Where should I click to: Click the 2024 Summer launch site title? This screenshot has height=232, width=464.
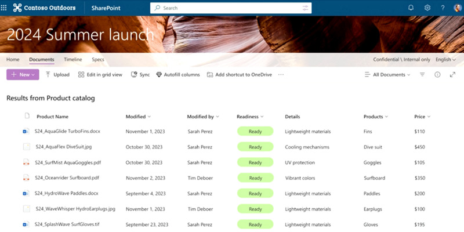point(80,35)
